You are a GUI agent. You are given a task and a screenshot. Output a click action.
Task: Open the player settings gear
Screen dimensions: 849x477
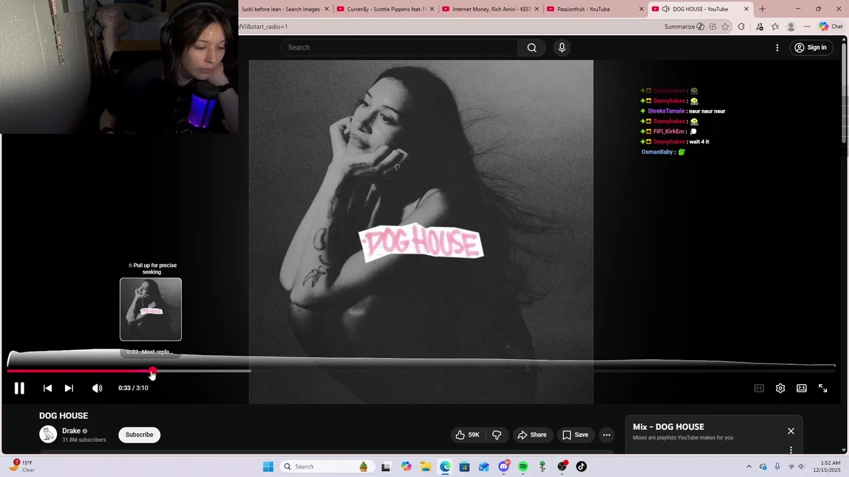(781, 388)
